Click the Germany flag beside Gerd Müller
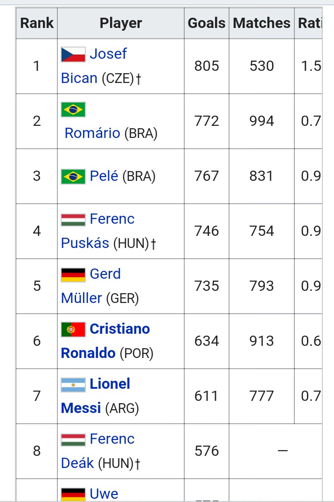 (x=73, y=275)
